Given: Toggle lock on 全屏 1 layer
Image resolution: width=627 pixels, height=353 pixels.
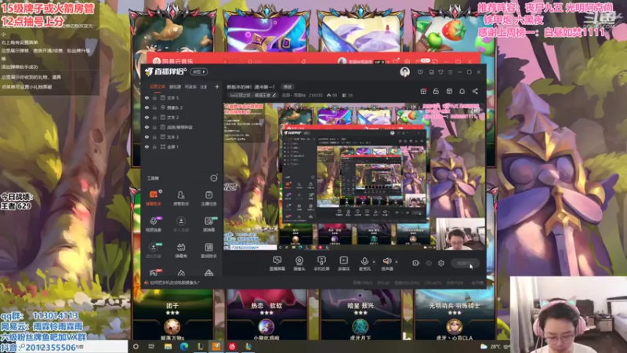Looking at the screenshot, I should pos(154,147).
